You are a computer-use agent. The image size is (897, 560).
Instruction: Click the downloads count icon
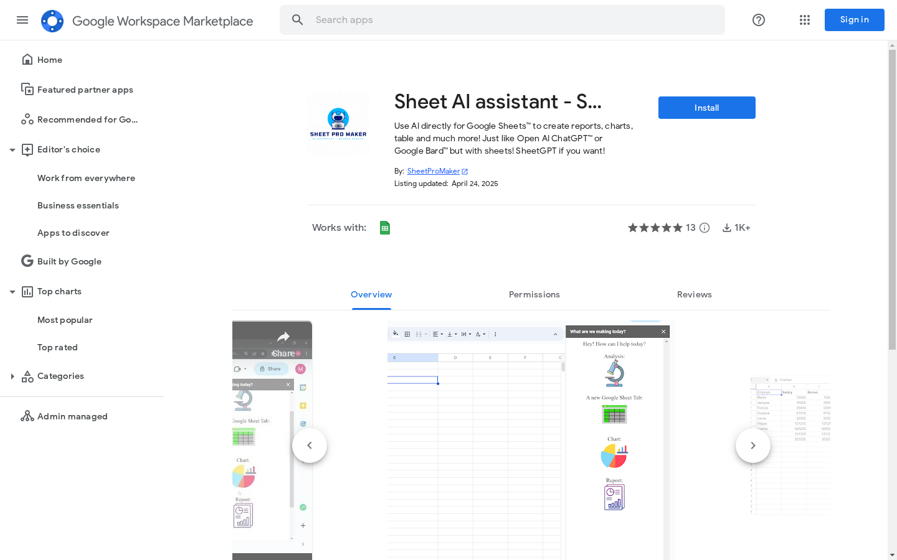tap(726, 228)
